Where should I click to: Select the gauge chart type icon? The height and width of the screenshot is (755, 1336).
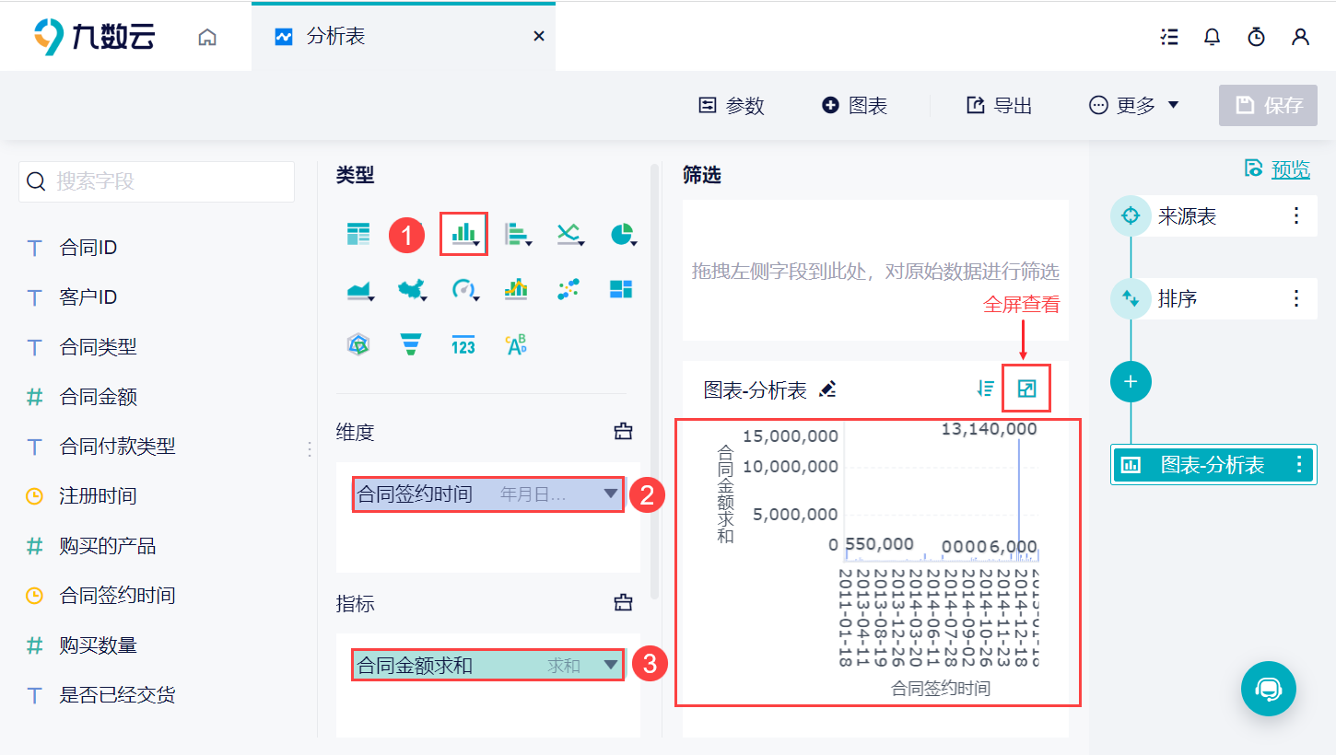[463, 288]
